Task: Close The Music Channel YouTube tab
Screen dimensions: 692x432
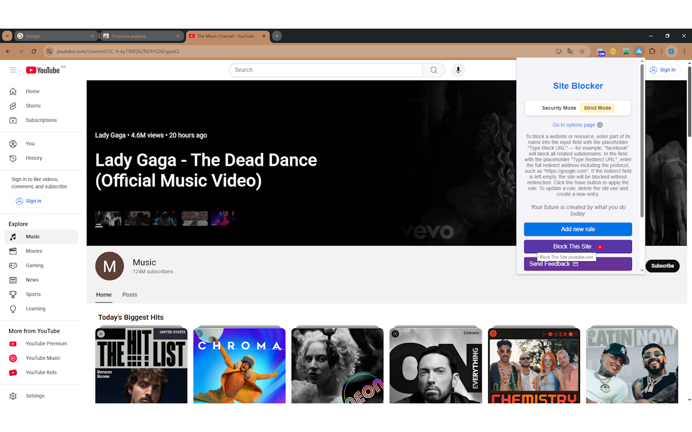Action: [x=264, y=36]
